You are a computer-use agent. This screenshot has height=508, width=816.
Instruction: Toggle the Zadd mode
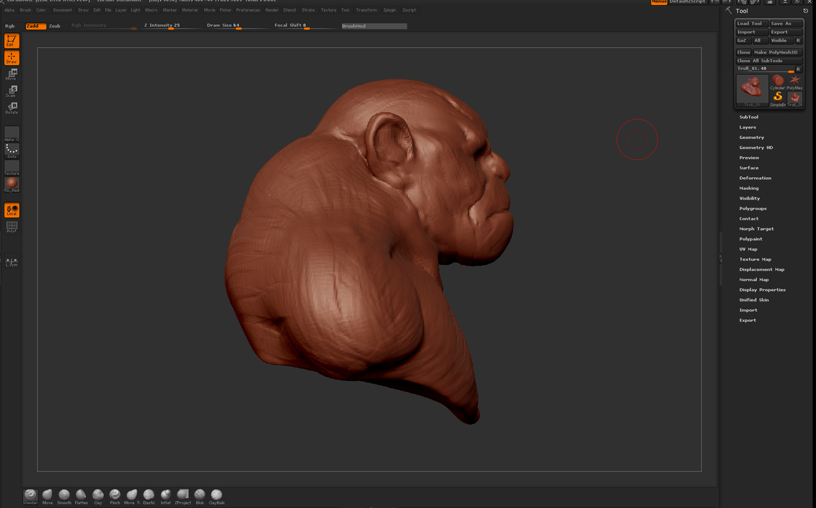coord(36,26)
